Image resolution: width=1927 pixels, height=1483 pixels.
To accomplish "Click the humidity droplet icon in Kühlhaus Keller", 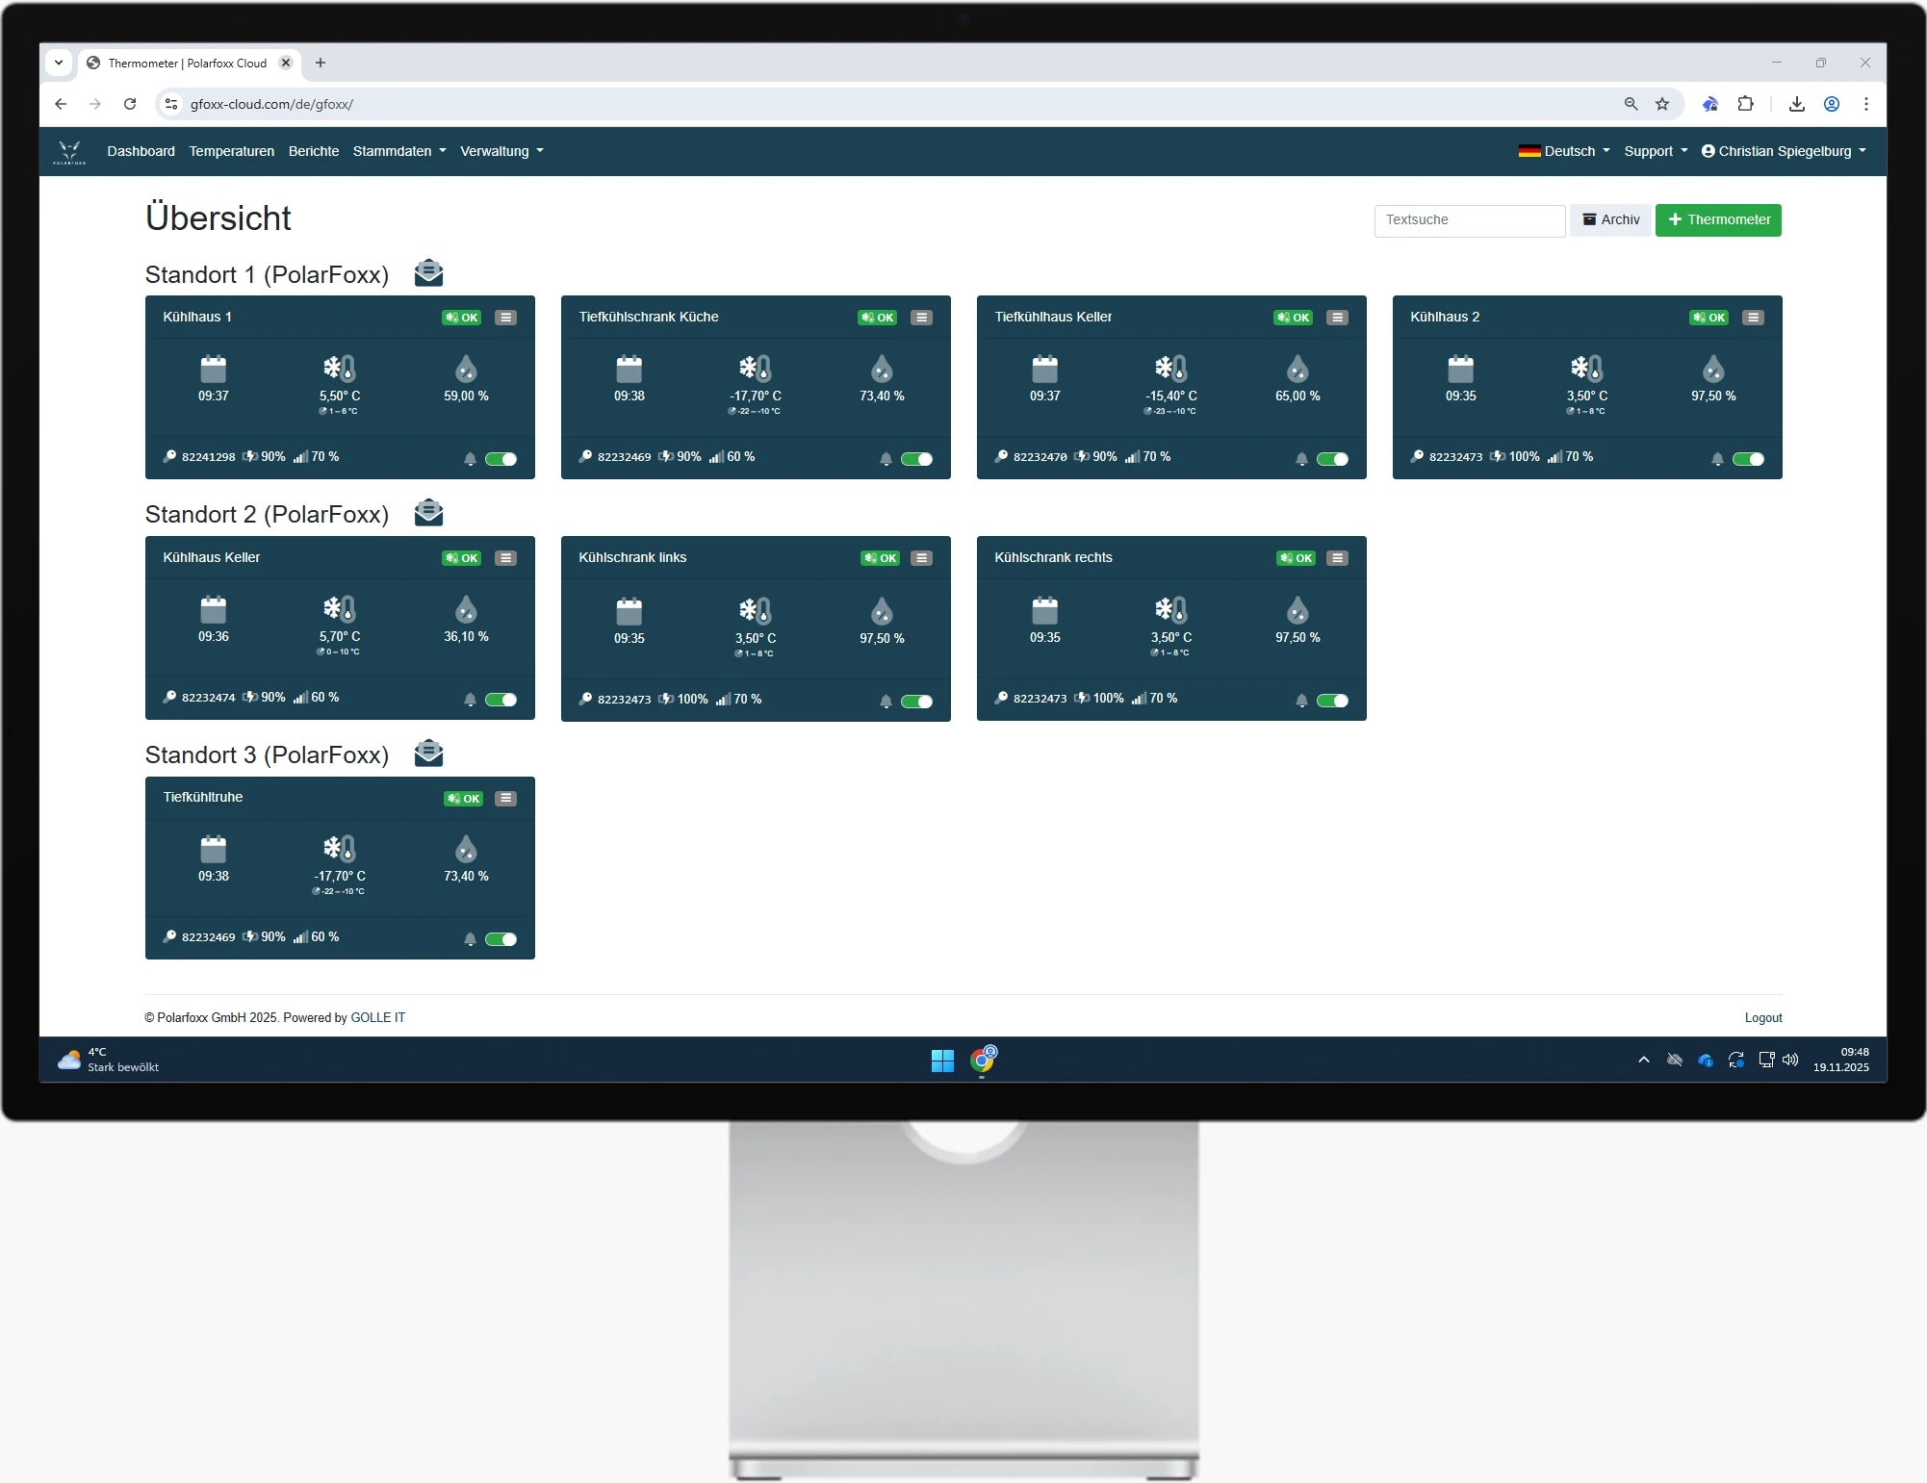I will 466,609.
